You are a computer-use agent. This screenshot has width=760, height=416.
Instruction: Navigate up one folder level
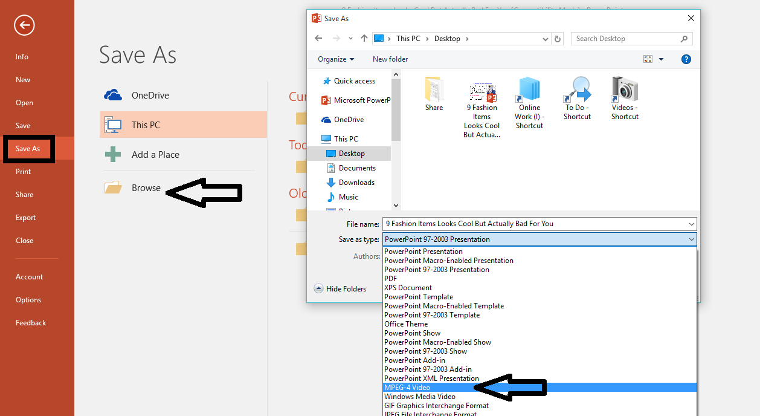[364, 38]
